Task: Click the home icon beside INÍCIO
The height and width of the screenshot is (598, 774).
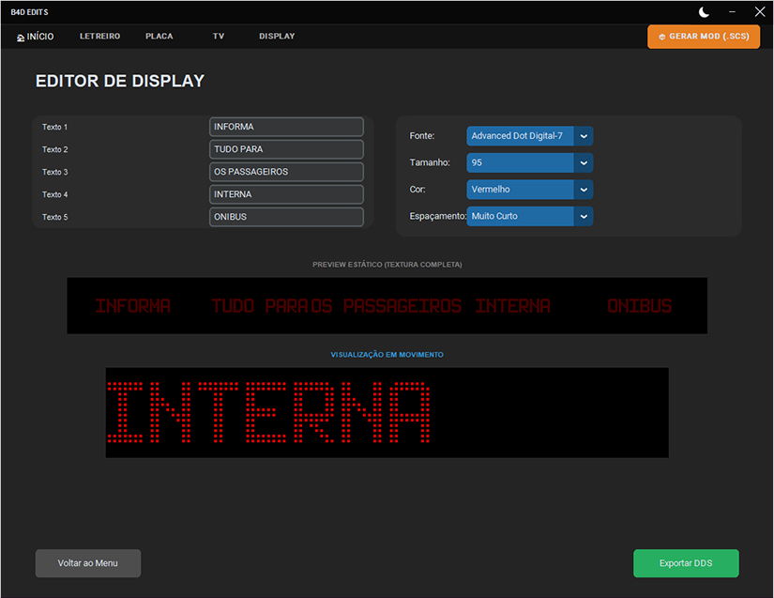Action: click(x=21, y=38)
